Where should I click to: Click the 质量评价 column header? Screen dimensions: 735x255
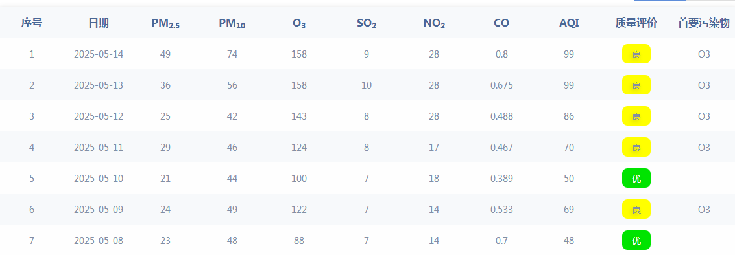[x=636, y=23]
